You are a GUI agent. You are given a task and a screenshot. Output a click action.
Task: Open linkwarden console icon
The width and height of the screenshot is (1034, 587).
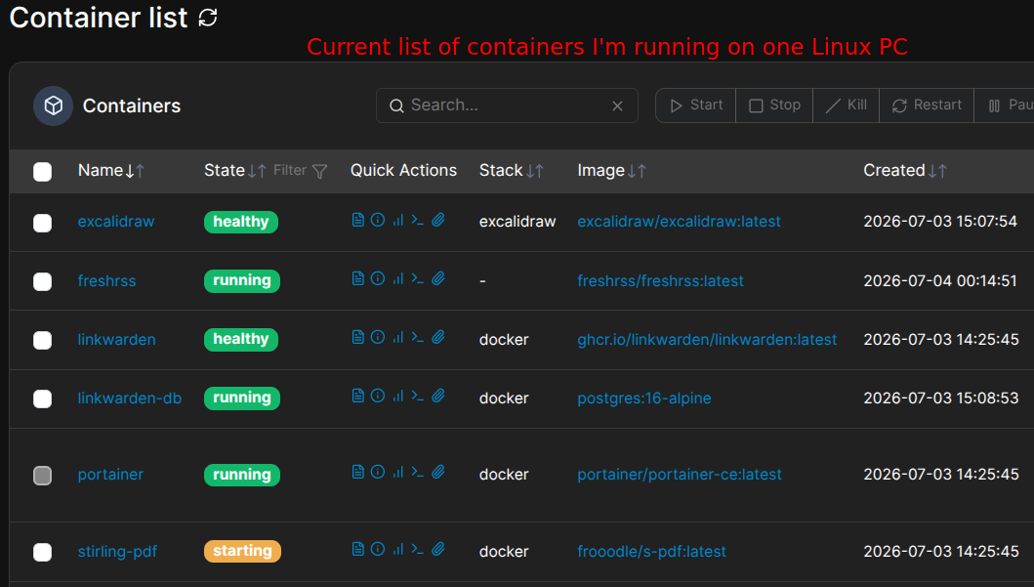[418, 337]
